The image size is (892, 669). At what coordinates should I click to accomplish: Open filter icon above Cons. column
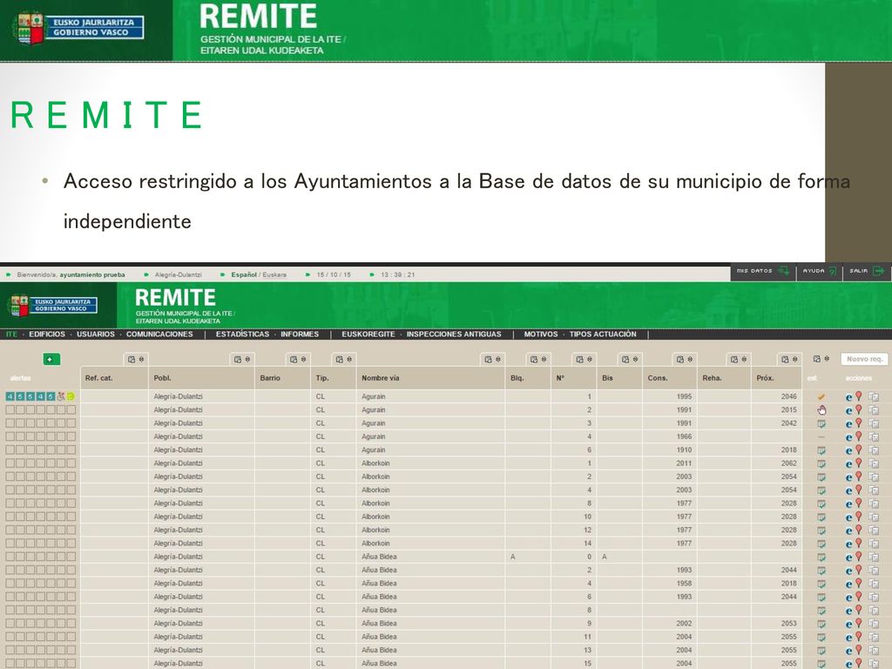(x=679, y=360)
